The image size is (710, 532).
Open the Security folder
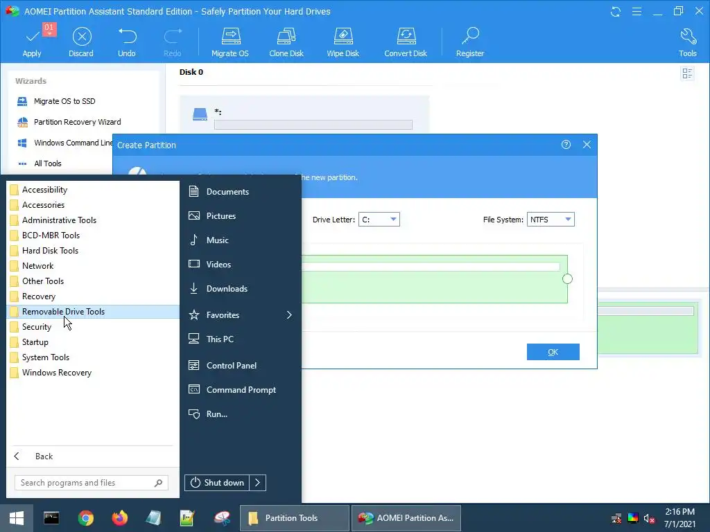click(x=93, y=327)
